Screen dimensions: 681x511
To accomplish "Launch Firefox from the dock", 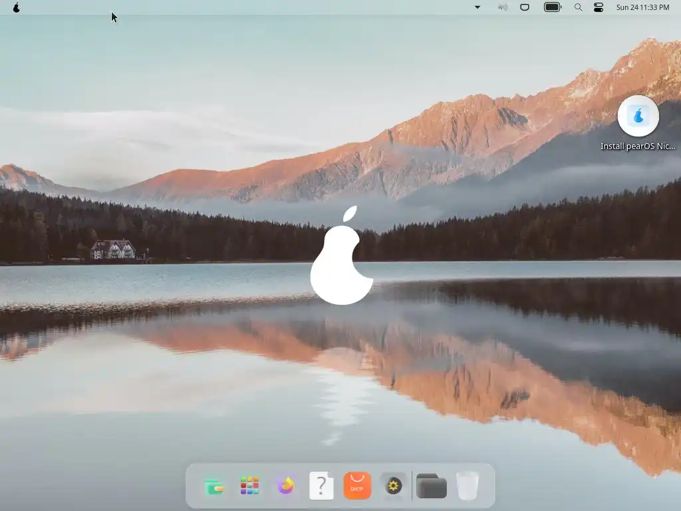I will point(285,486).
